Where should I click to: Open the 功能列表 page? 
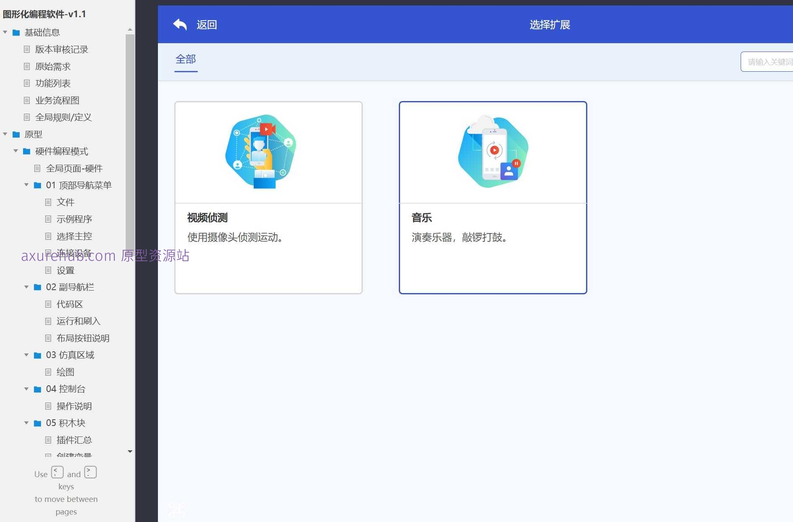pyautogui.click(x=53, y=83)
